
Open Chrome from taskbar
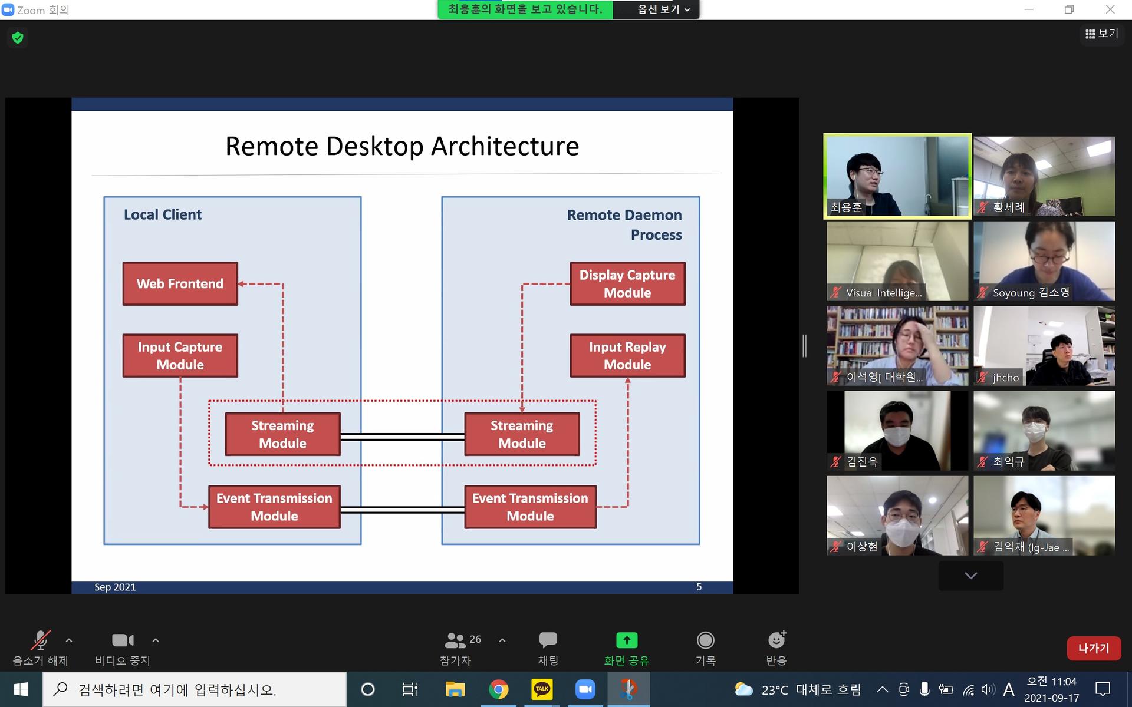[x=498, y=689]
